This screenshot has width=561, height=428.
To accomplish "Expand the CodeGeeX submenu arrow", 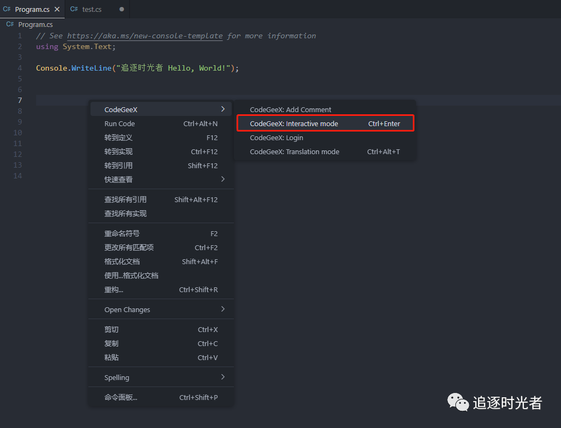I will [223, 109].
